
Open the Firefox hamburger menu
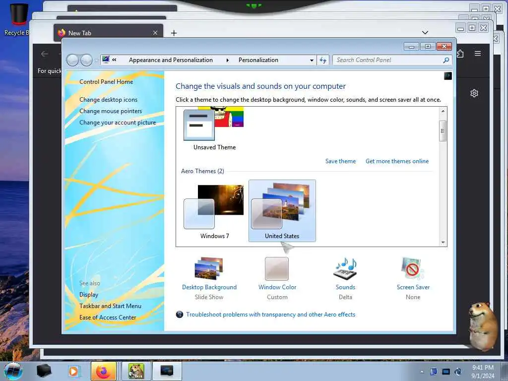tap(478, 54)
